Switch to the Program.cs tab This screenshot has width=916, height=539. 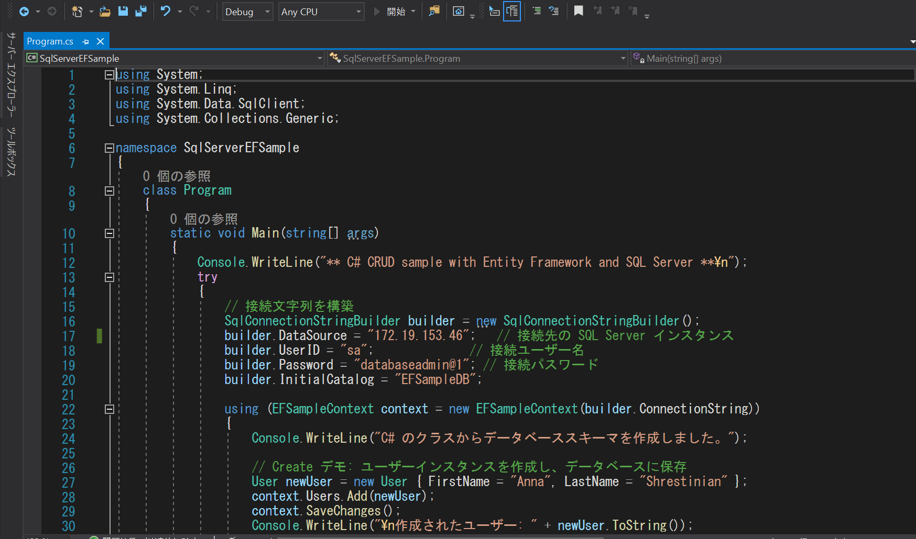50,41
